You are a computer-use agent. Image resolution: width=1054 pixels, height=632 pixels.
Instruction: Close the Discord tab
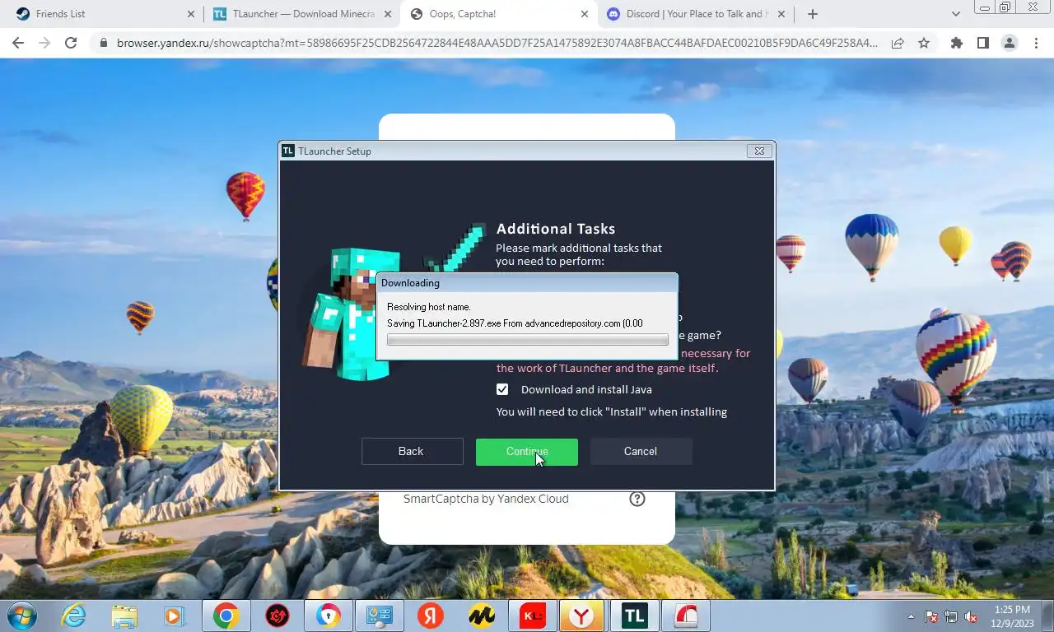click(781, 14)
